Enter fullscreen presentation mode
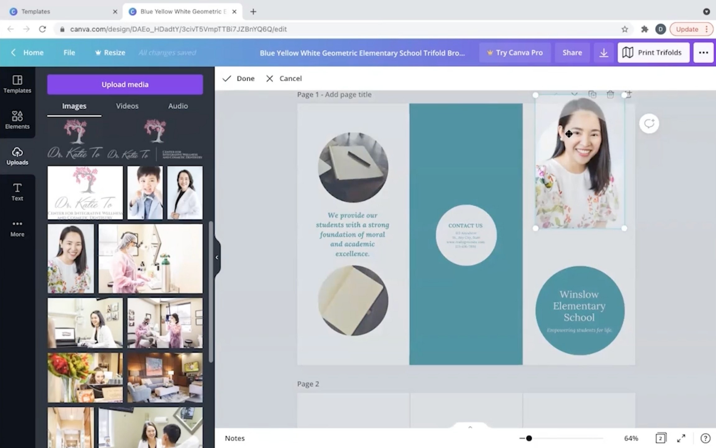Viewport: 716px width, 448px height. (x=681, y=438)
